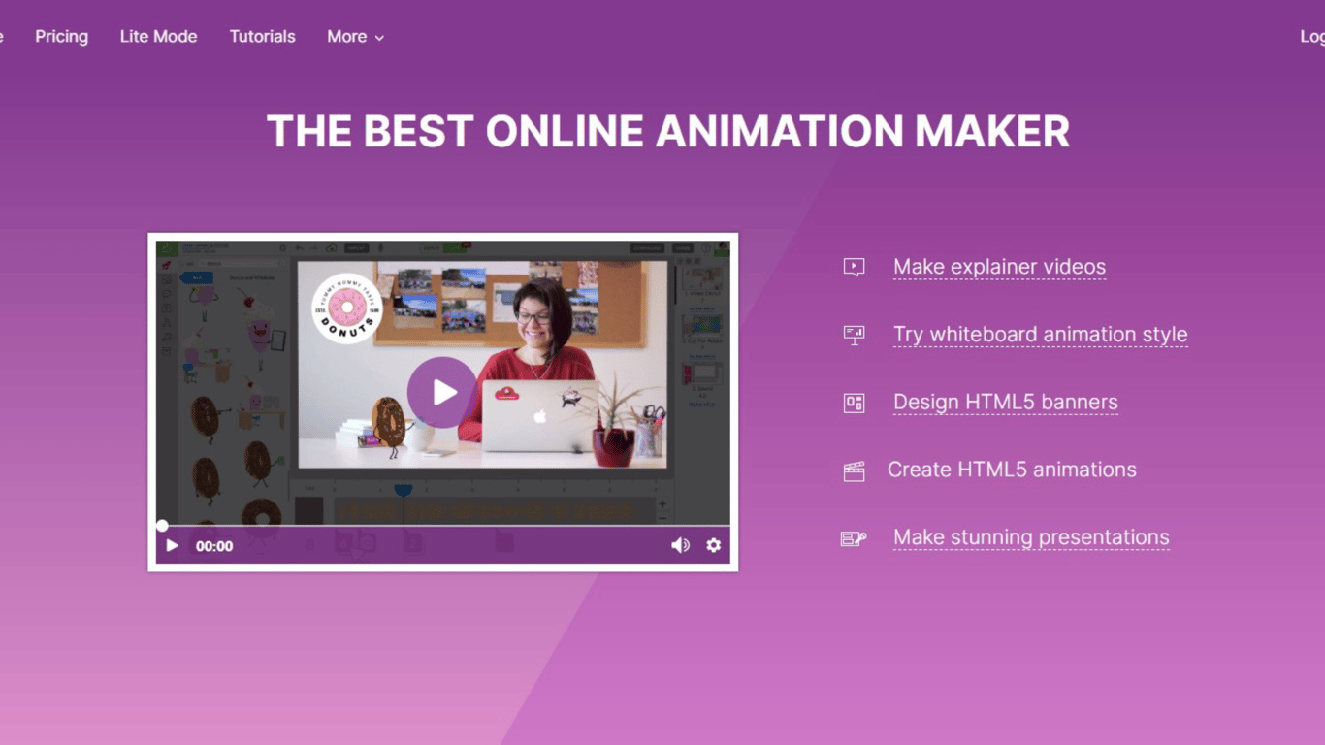The height and width of the screenshot is (745, 1325).
Task: Open Design HTML5 banners link
Action: tap(1005, 402)
